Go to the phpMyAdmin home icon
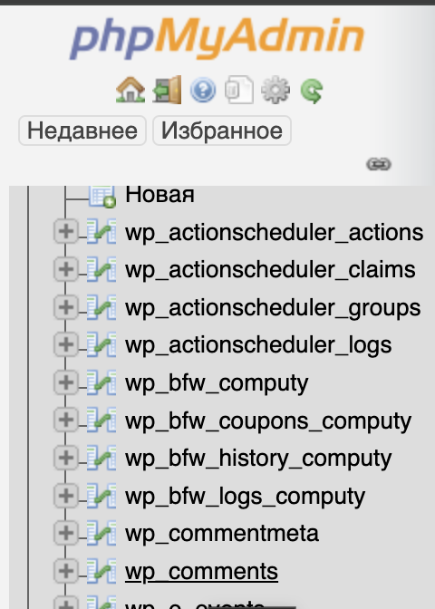This screenshot has width=435, height=609. [x=130, y=90]
